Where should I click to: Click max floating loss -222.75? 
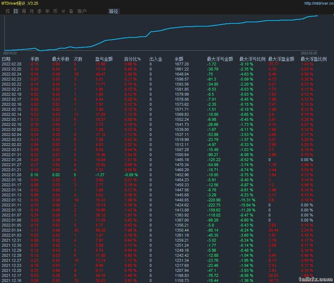[x=214, y=205]
